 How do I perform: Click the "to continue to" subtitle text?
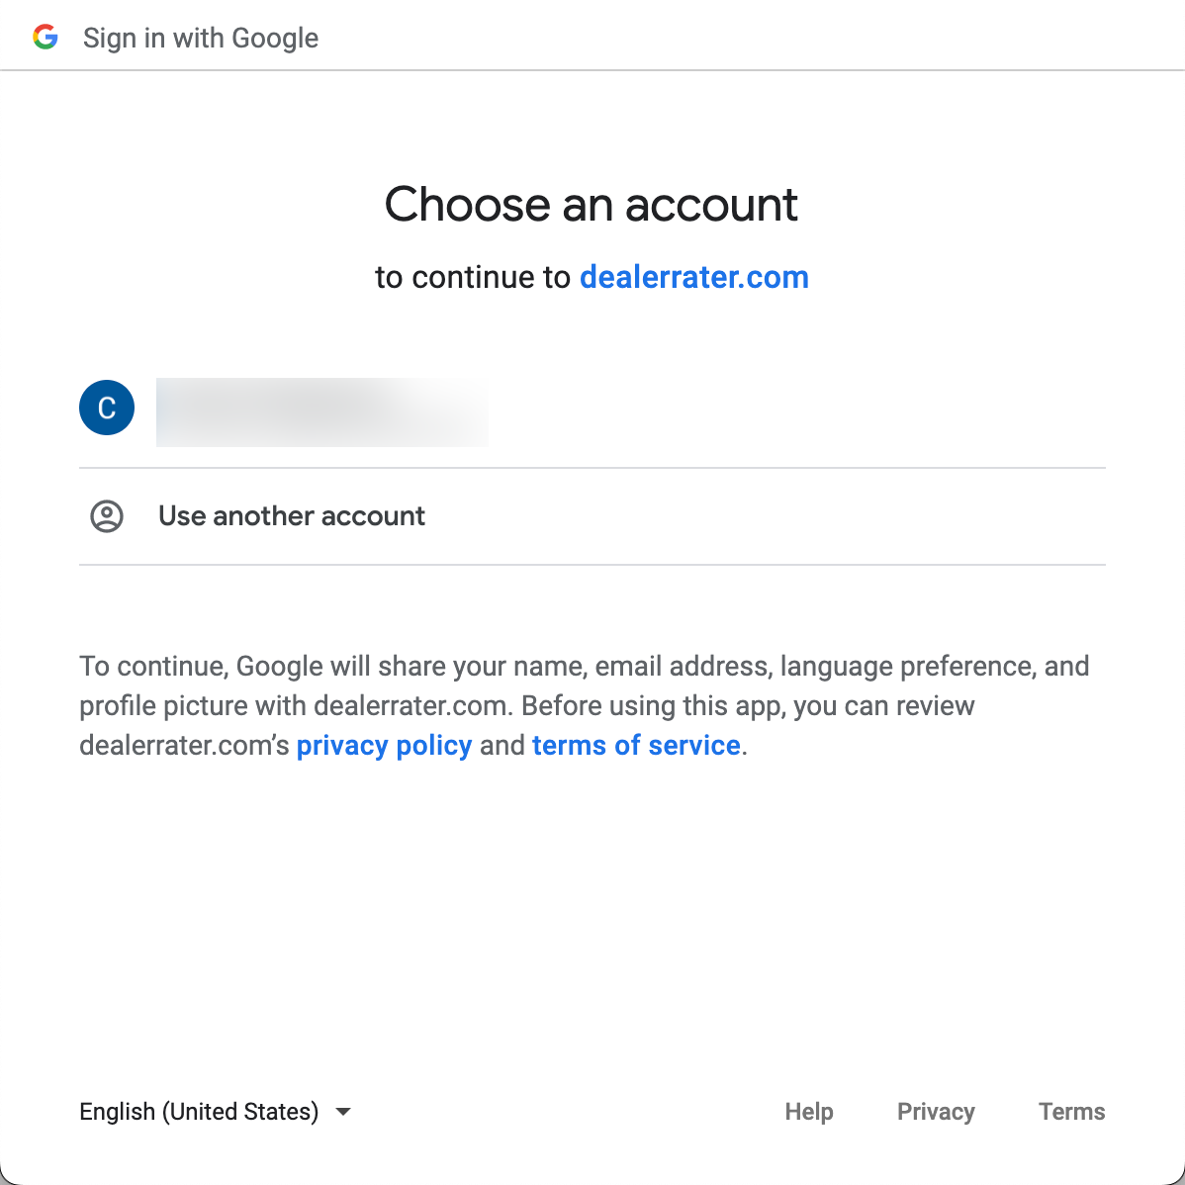pyautogui.click(x=472, y=277)
